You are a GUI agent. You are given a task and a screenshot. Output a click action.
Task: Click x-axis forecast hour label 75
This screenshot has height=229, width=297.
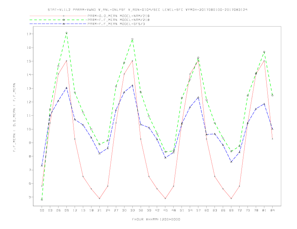tap(248, 210)
